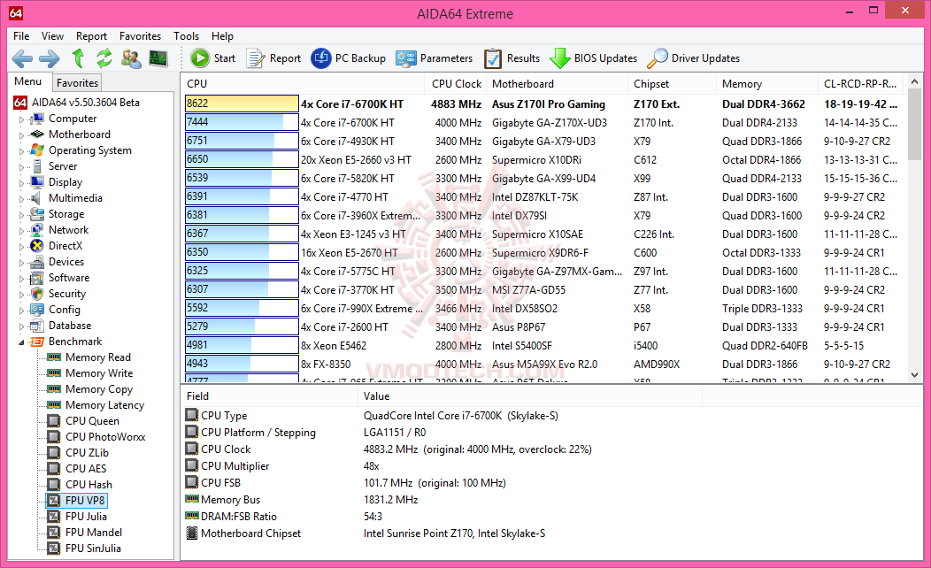Expand the Server tree node
931x568 pixels.
(x=21, y=167)
